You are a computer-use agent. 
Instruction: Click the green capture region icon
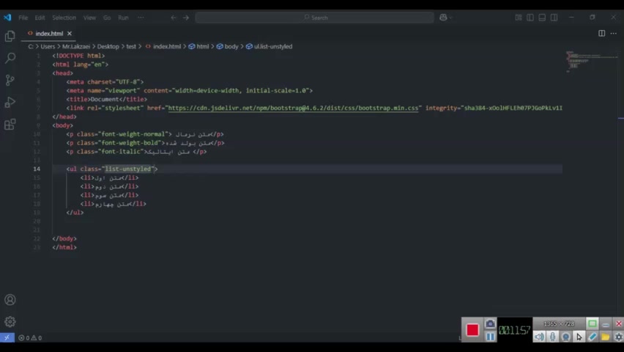click(x=593, y=323)
